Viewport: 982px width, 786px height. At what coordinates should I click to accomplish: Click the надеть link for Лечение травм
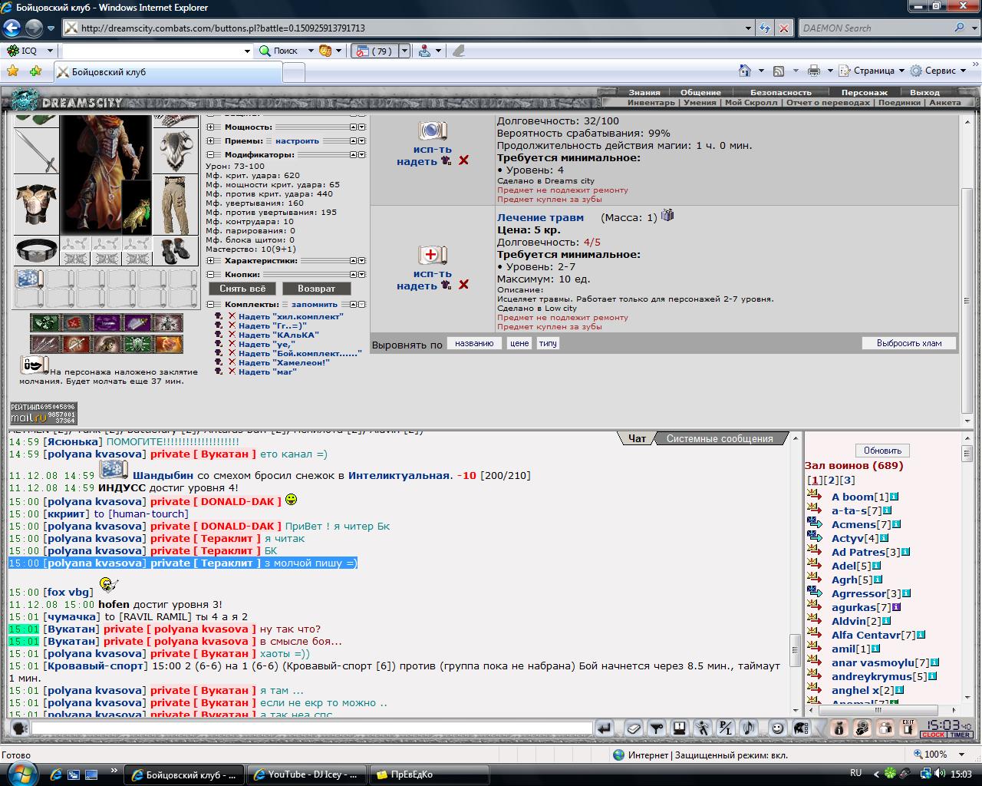point(417,286)
